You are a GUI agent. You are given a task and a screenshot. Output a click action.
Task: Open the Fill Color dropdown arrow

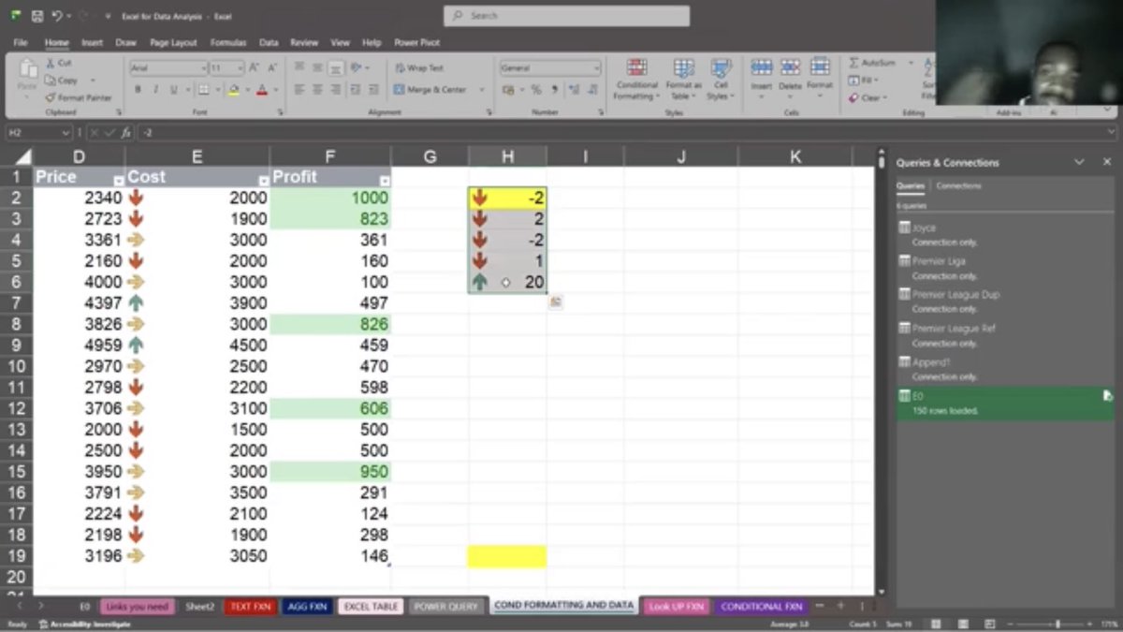246,90
